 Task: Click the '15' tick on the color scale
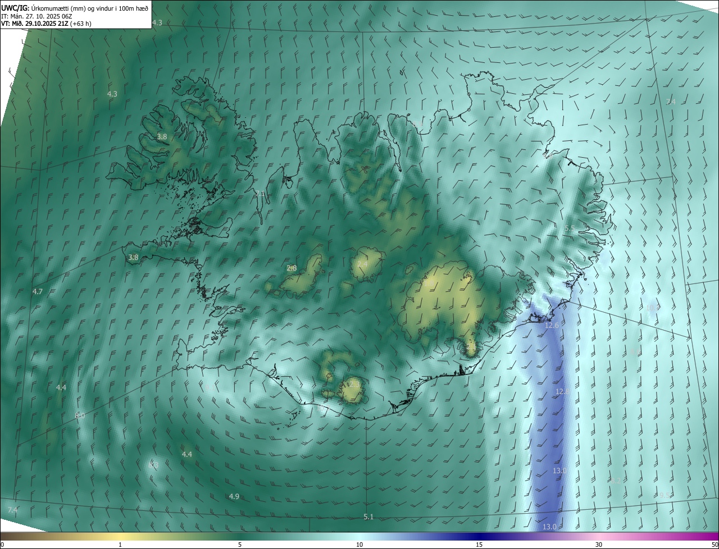(479, 545)
